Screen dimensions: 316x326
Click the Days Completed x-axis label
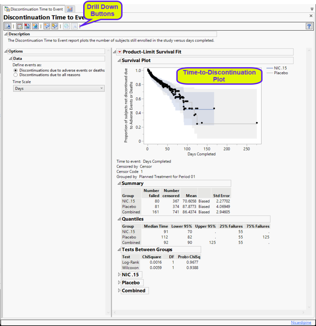(201, 154)
